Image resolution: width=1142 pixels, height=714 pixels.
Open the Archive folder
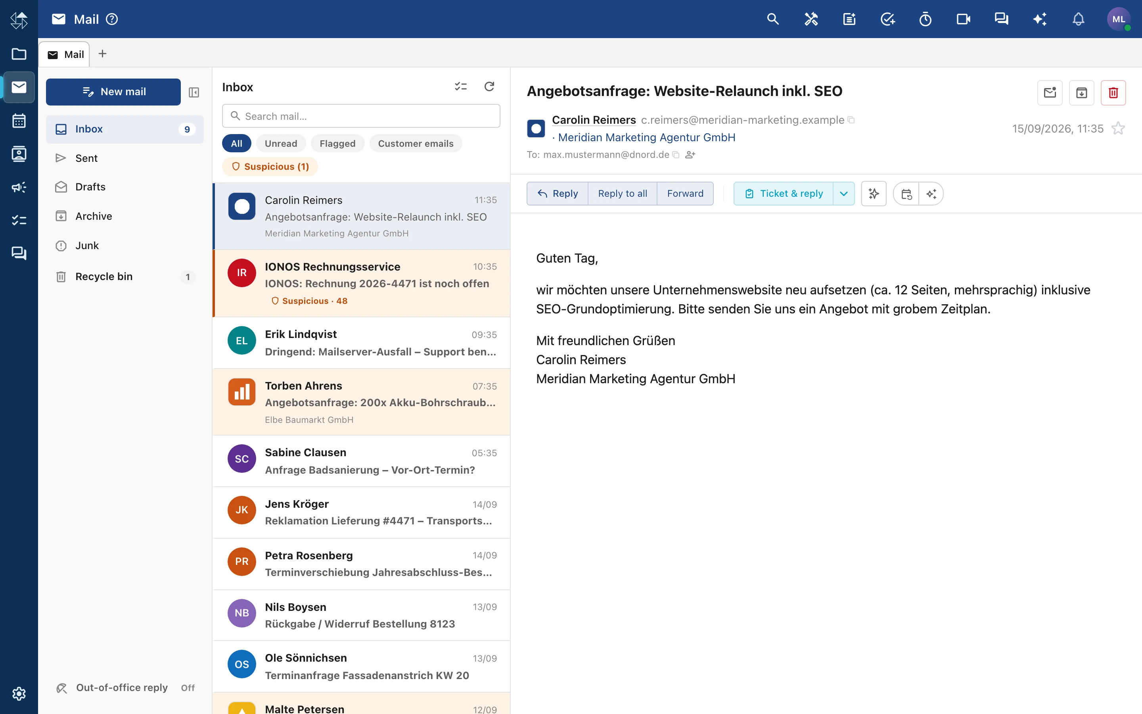coord(125,216)
